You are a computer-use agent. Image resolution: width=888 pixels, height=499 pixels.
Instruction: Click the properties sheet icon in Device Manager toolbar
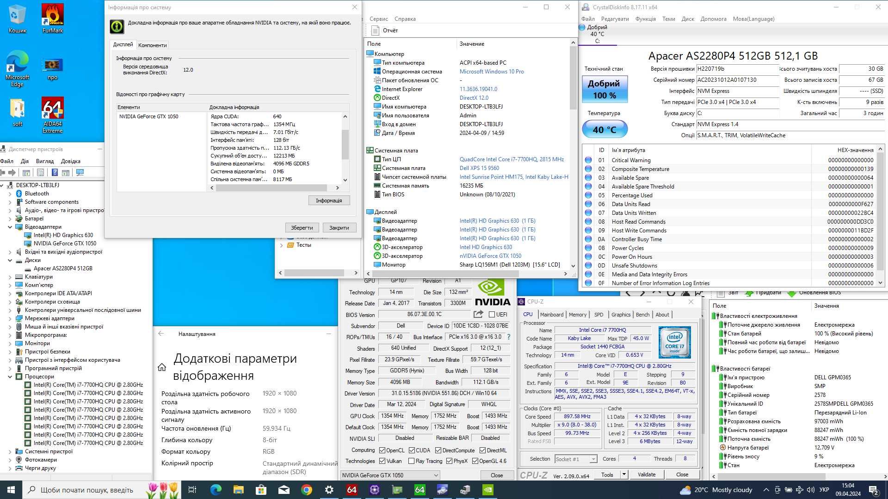(x=41, y=172)
